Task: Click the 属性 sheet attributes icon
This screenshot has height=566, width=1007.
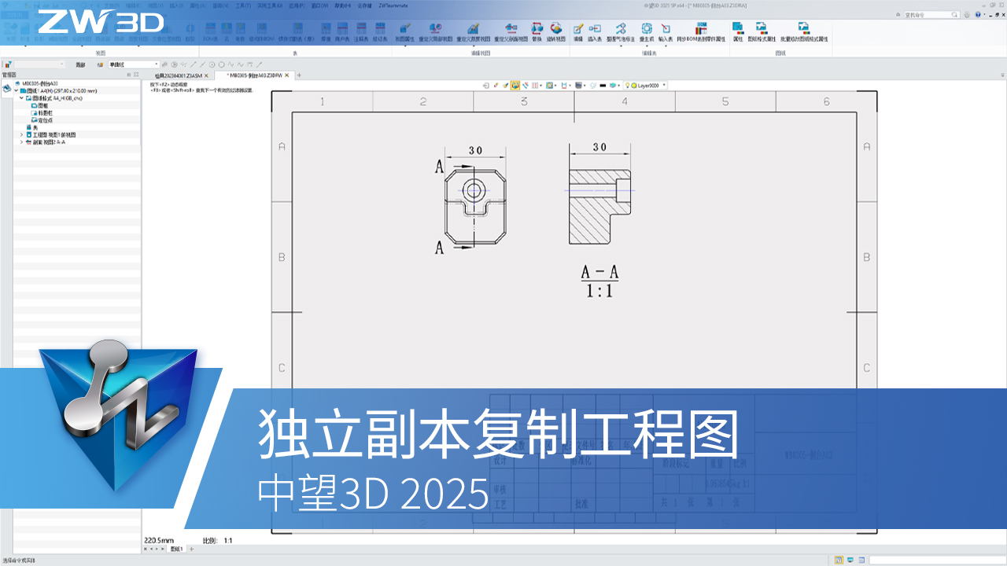Action: click(738, 29)
